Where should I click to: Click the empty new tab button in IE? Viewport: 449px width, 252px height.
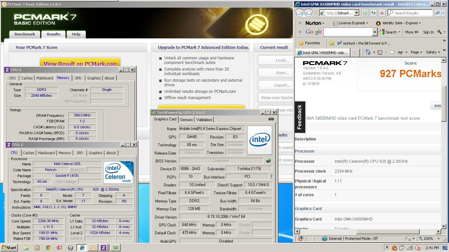click(x=355, y=52)
